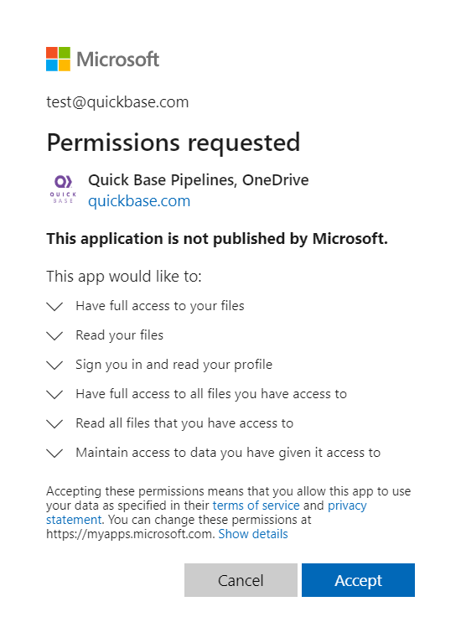
Task: Expand "Maintain access to data" chevron
Action: (54, 454)
